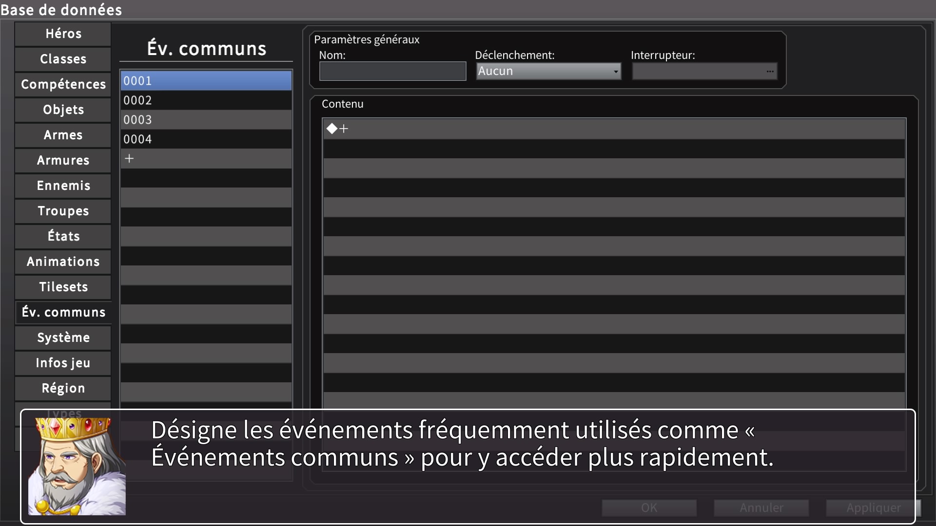Viewport: 936px width, 526px height.
Task: Open the Système tab
Action: click(63, 338)
